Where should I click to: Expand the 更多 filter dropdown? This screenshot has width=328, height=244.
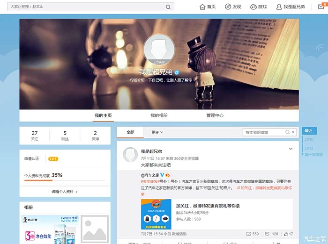click(157, 132)
